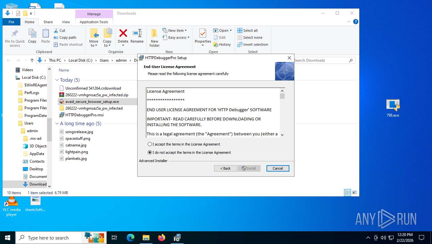Click Paste shortcut in ribbon
This screenshot has width=432, height=244.
(x=68, y=44)
